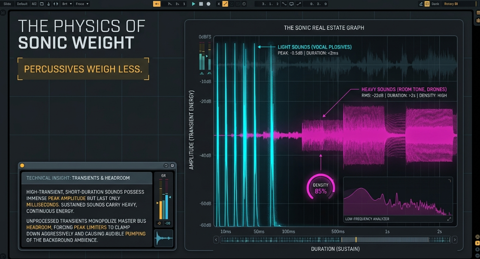
Task: Click the level meter beside 0dBFS
Action: point(205,57)
